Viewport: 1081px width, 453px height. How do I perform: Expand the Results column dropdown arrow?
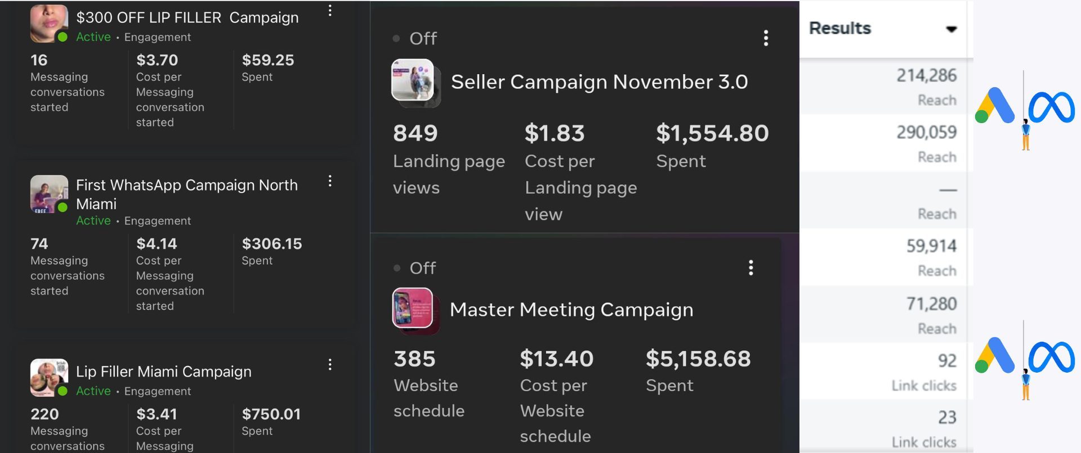click(x=951, y=29)
